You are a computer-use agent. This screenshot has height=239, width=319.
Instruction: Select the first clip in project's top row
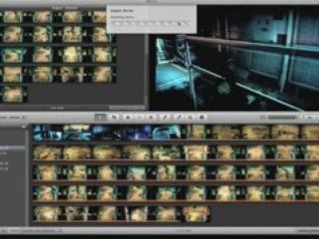(13, 17)
